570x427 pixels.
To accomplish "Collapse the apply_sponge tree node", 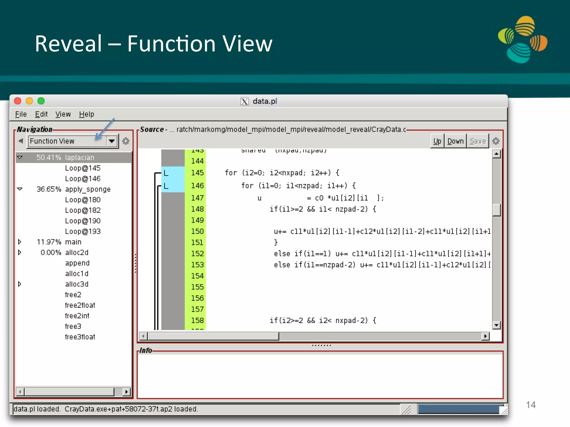I will (x=20, y=189).
